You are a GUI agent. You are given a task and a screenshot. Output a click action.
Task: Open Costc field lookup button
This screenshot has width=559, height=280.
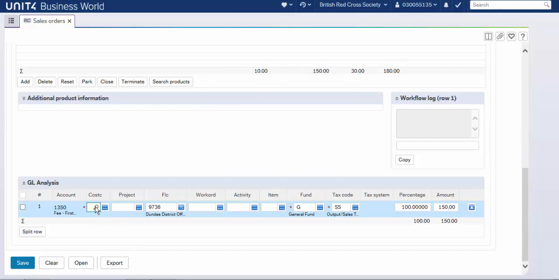point(105,207)
